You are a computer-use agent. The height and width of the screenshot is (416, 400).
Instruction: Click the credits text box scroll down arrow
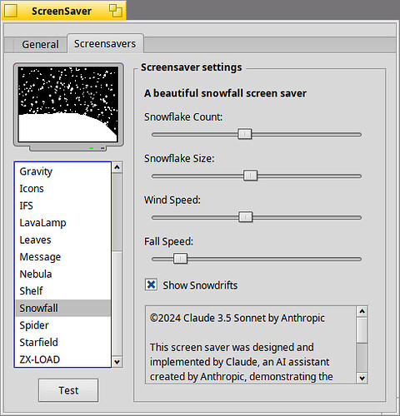click(362, 378)
